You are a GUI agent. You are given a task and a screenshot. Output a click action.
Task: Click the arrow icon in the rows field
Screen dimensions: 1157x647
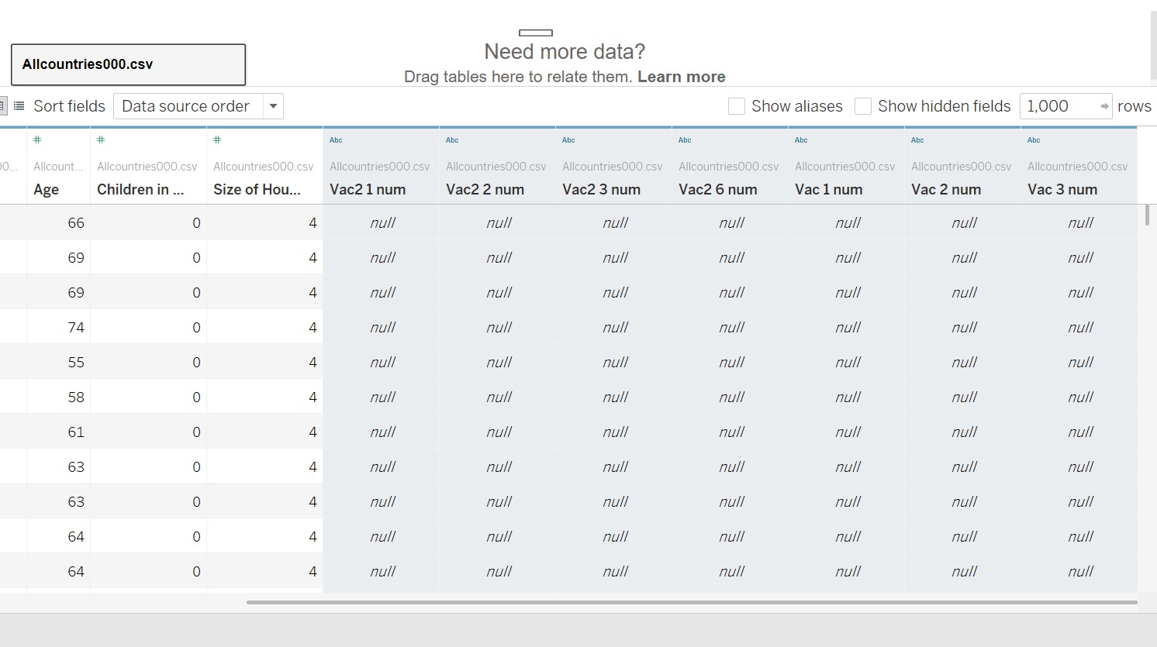point(1104,106)
